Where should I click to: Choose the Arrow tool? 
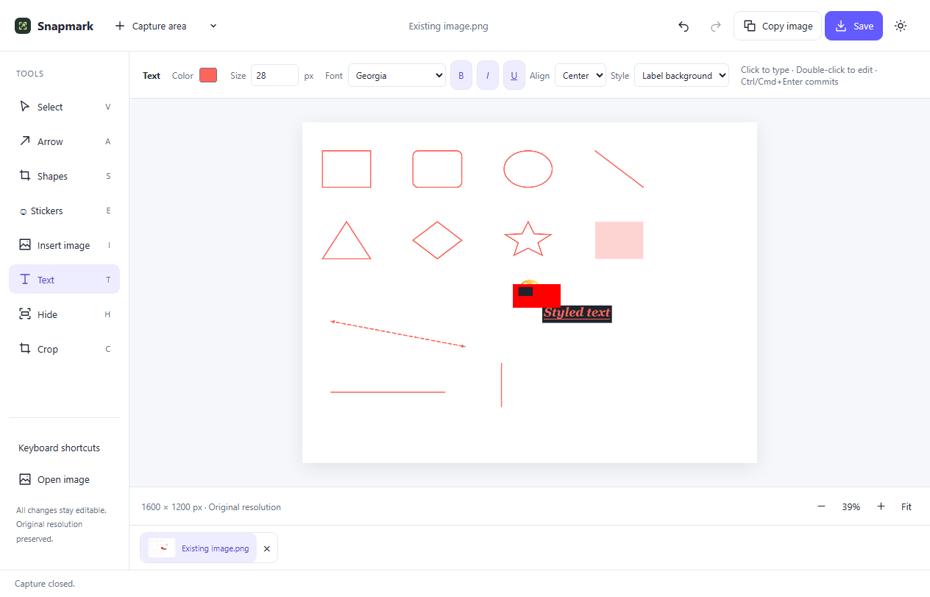(64, 141)
